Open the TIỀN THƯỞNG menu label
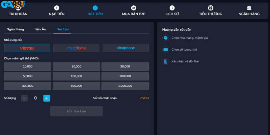 [x=211, y=14]
